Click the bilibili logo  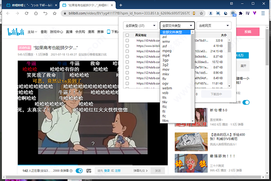[16, 32]
